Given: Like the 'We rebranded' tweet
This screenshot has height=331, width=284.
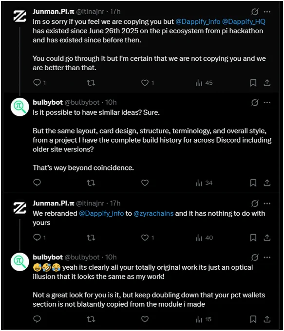Looking at the screenshot, I should pos(145,238).
